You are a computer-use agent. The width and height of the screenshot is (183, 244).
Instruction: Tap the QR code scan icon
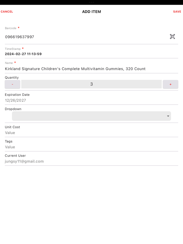click(173, 37)
